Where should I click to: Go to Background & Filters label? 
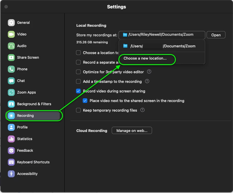click(34, 104)
